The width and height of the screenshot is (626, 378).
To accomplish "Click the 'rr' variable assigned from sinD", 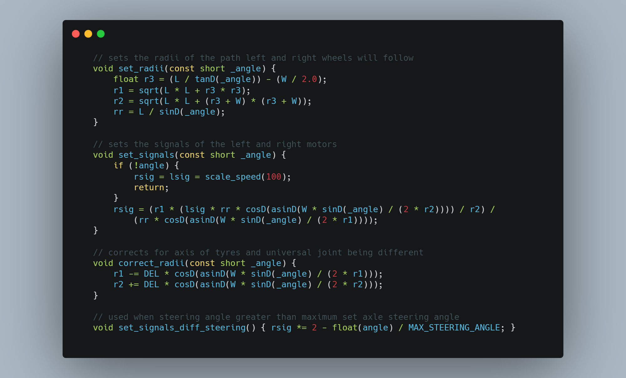I will click(x=118, y=112).
